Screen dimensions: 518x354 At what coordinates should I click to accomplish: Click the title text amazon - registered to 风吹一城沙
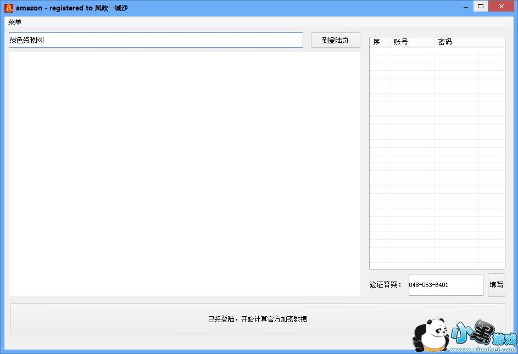(x=72, y=8)
